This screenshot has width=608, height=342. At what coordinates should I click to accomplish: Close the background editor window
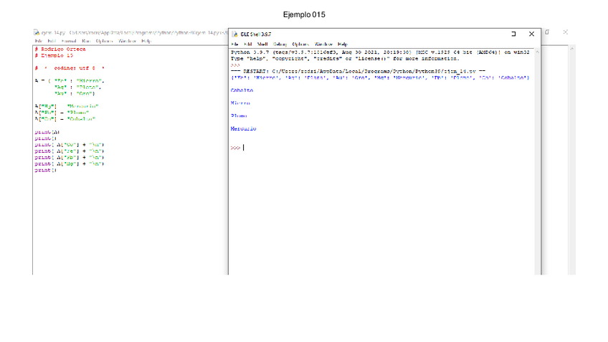[565, 32]
